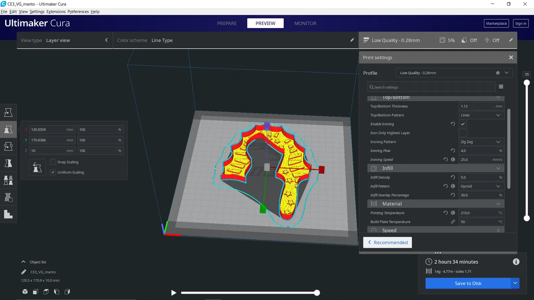Screen dimensions: 534x300
Task: Open the Profile dropdown
Action: (x=454, y=73)
